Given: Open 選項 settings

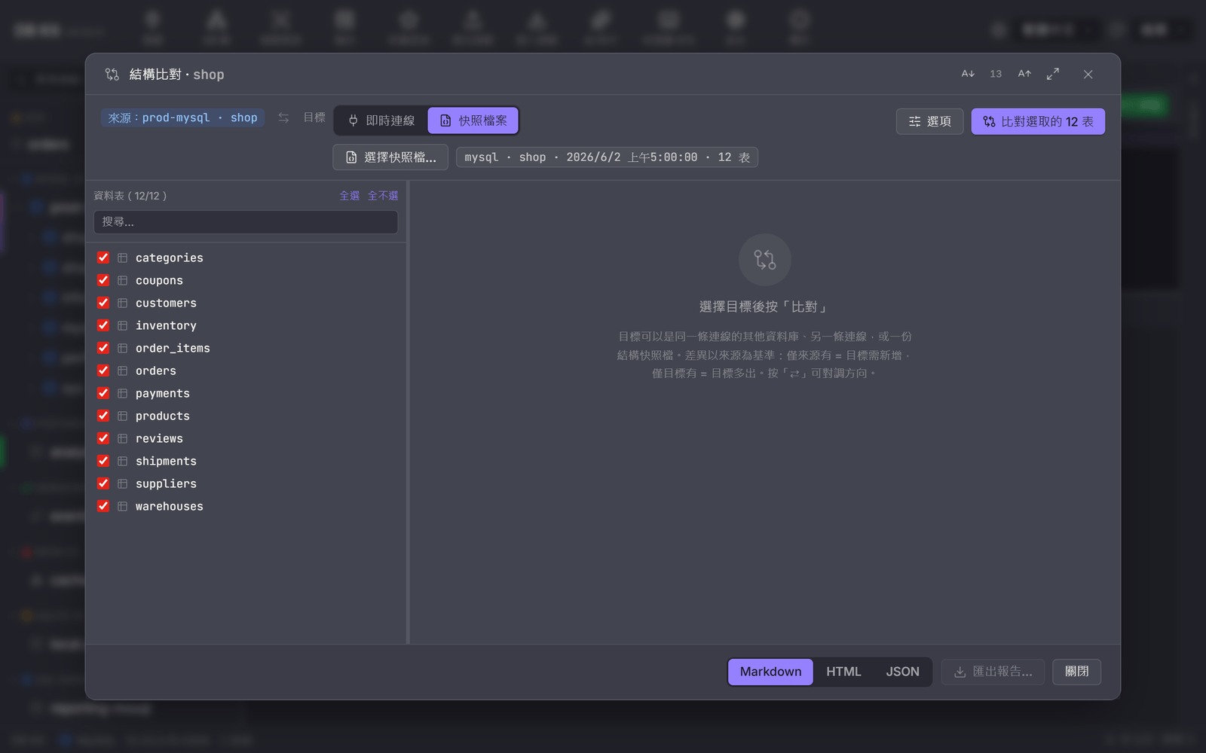Looking at the screenshot, I should (x=929, y=121).
